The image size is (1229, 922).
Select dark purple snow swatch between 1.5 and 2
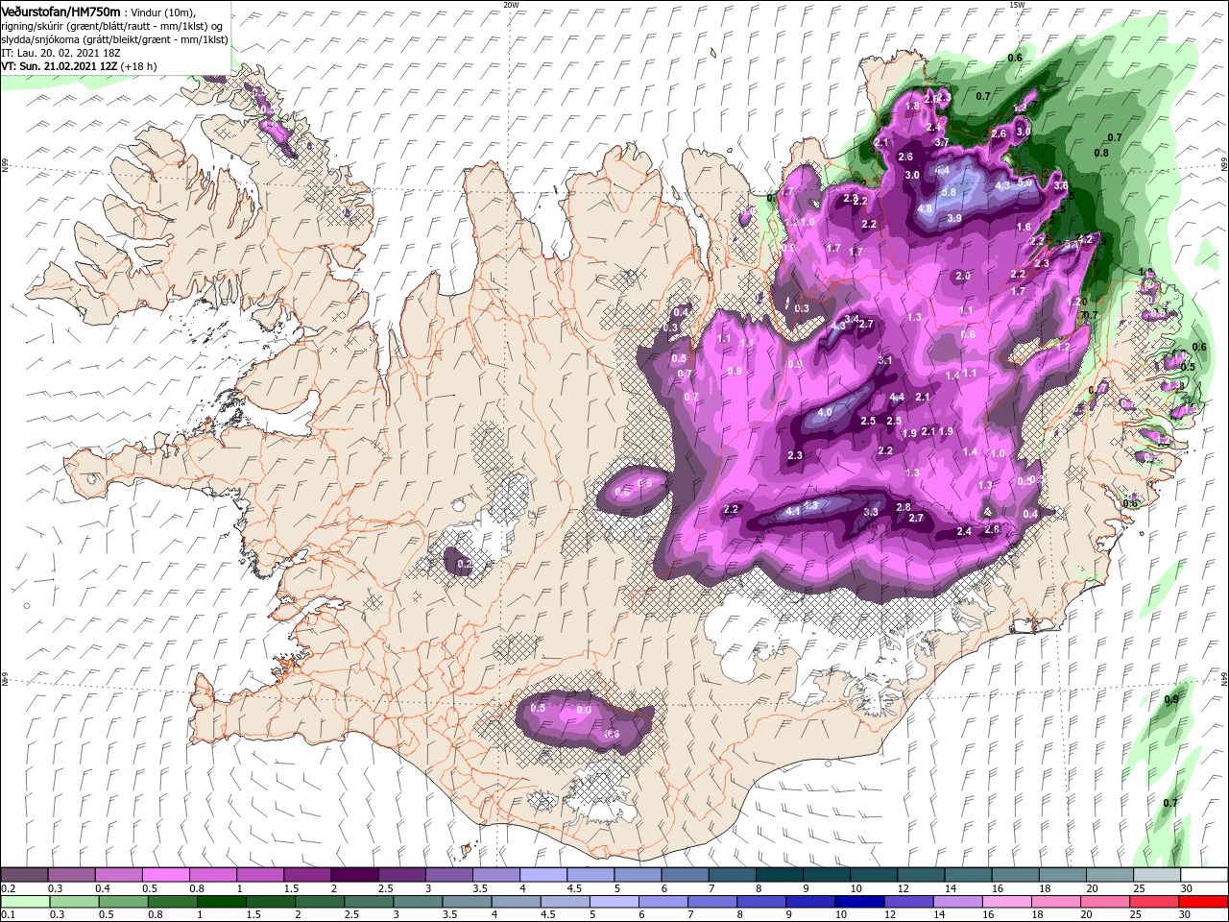pos(307,875)
